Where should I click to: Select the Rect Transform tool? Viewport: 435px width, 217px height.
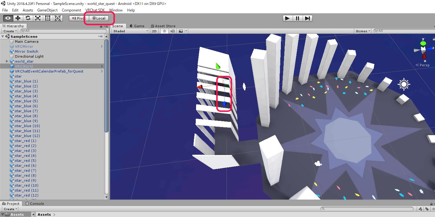[48, 18]
